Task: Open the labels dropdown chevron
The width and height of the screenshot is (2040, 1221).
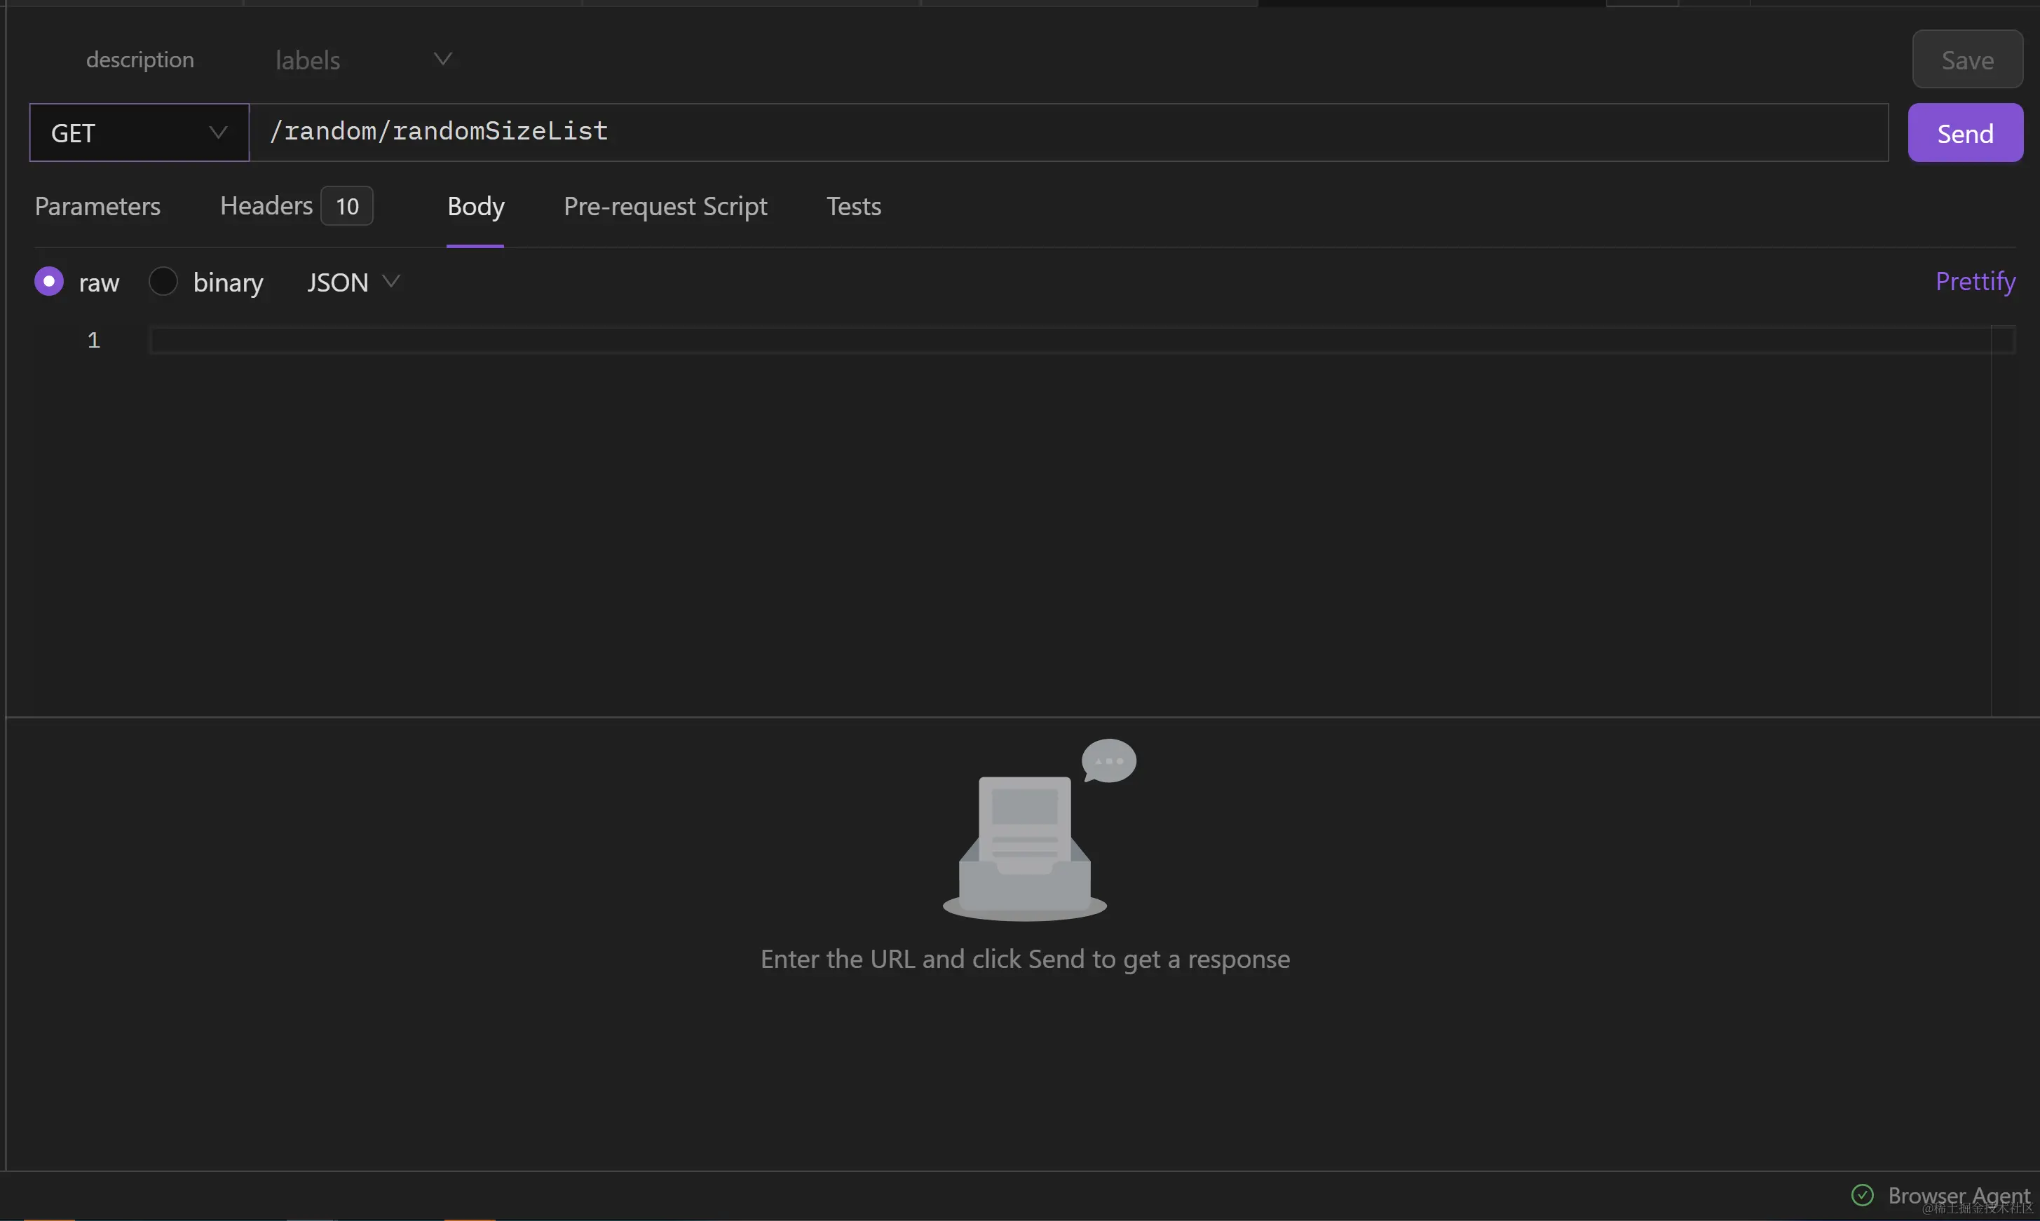Action: (x=443, y=60)
